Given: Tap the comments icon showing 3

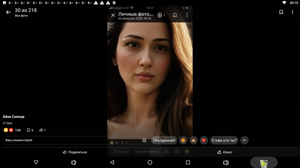Looking at the screenshot, I should point(30,130).
